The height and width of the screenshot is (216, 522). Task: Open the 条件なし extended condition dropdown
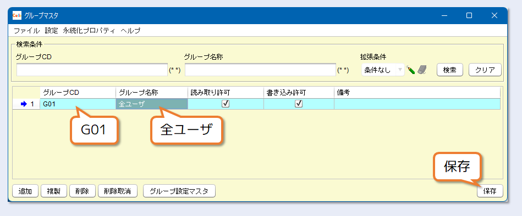[383, 70]
